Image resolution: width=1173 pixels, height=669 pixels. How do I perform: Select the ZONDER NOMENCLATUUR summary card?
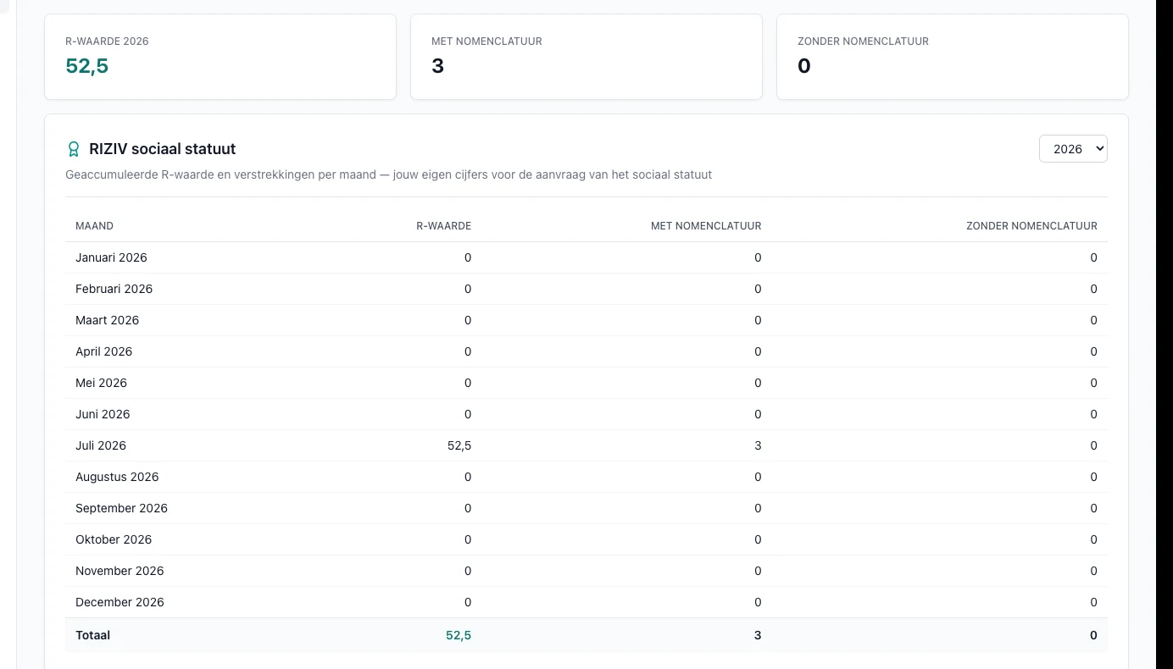(953, 57)
